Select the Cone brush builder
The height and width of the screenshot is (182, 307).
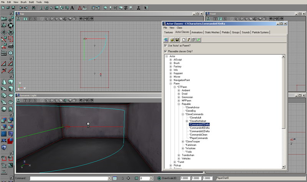tap(4, 82)
